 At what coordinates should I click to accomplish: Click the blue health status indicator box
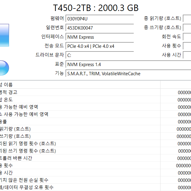tap(4, 35)
